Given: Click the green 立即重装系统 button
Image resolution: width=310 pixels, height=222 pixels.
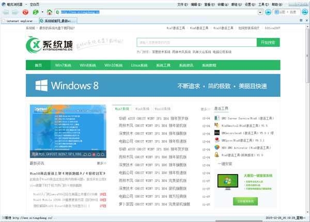Looking at the screenshot, I should tap(245, 201).
